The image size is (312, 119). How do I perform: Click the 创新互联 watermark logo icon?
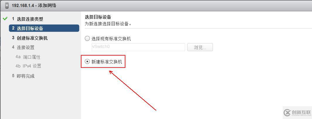288,113
